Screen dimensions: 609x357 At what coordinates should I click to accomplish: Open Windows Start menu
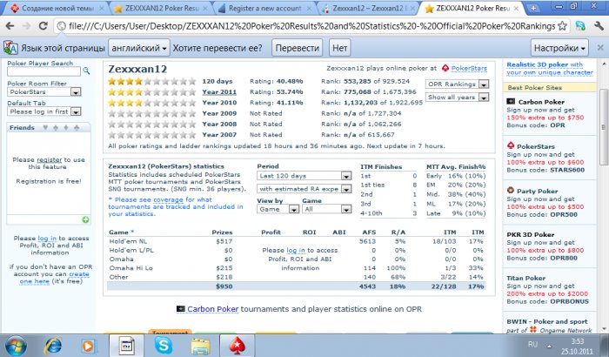coord(16,346)
